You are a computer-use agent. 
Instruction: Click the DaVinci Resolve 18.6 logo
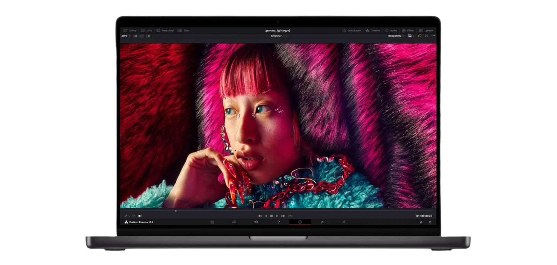coord(139,222)
